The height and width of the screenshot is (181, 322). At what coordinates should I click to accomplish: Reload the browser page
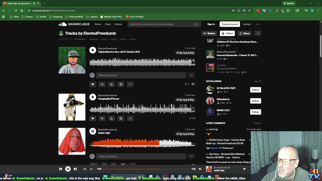(x=16, y=11)
